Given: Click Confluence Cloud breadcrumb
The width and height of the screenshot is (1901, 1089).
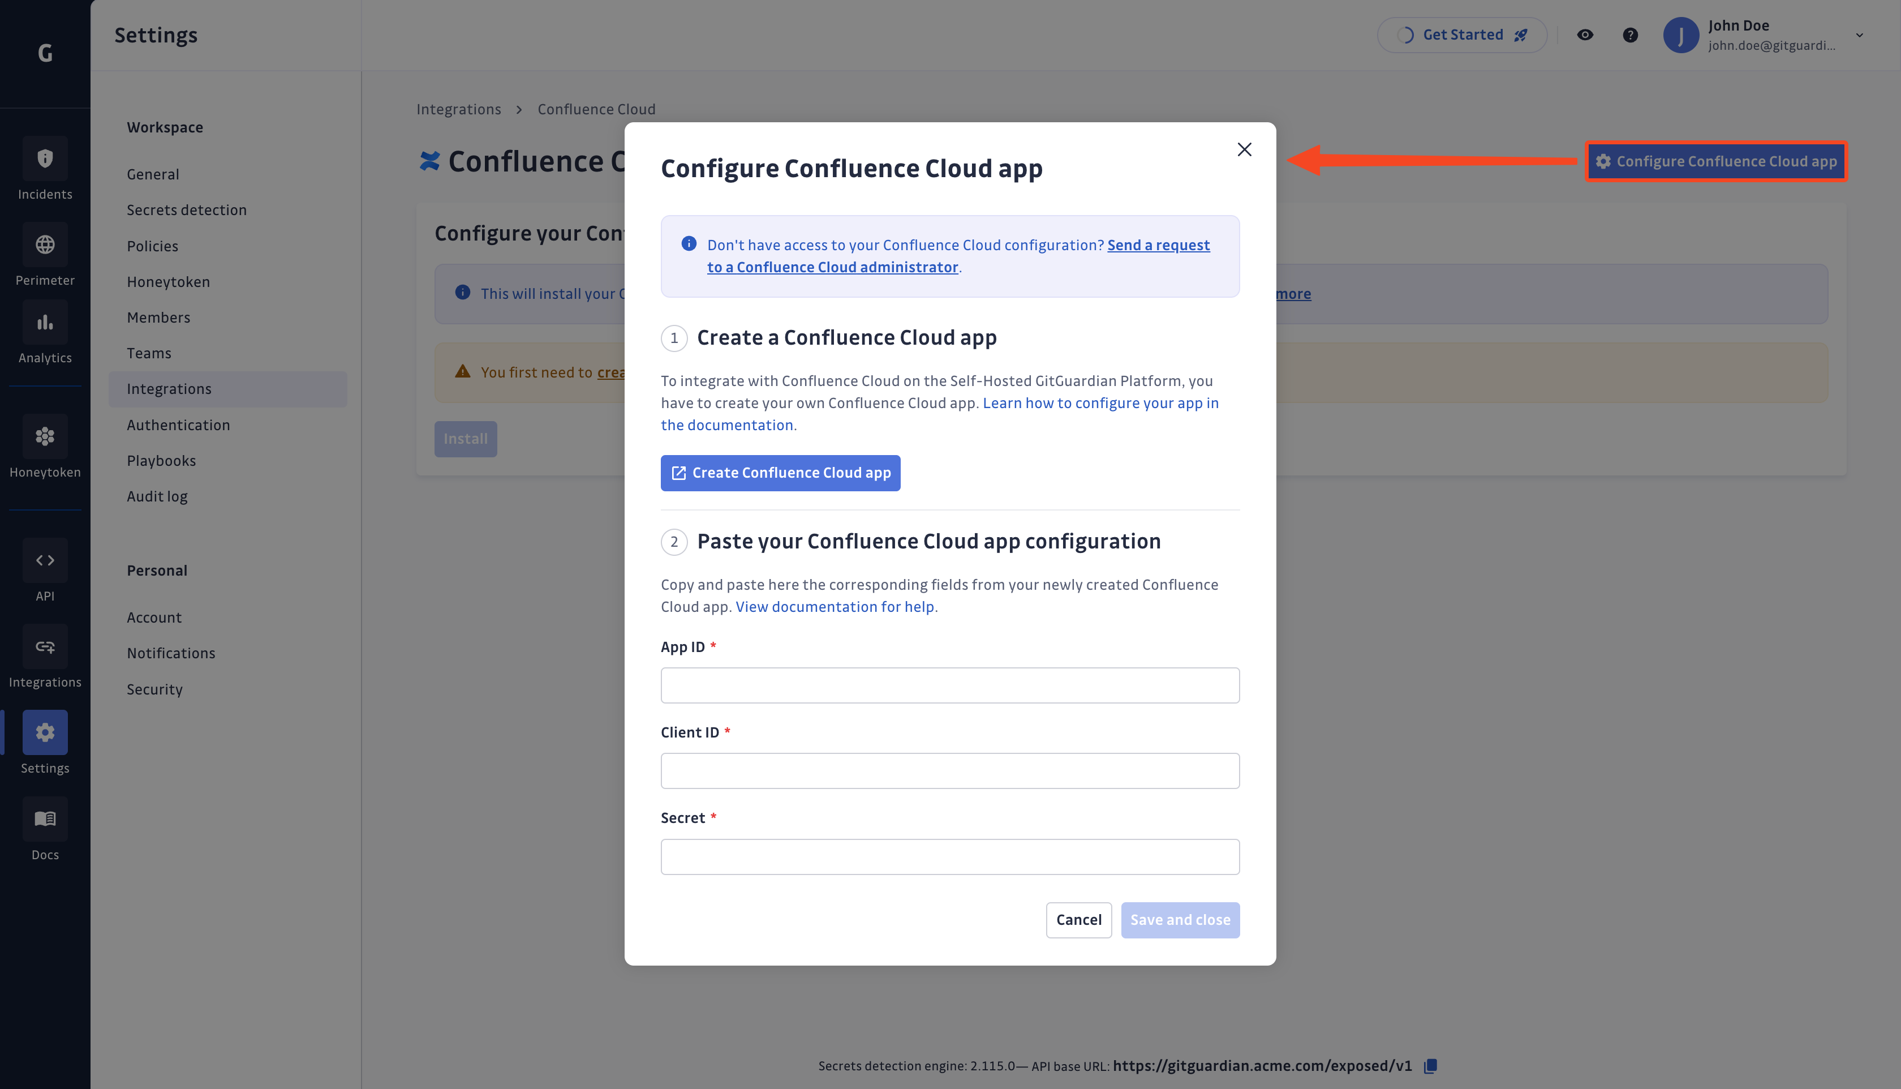Looking at the screenshot, I should [596, 109].
